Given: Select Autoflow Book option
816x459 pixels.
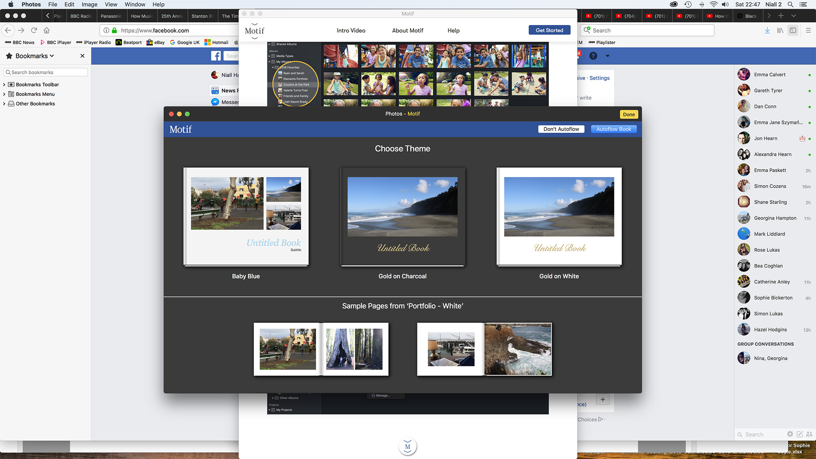Looking at the screenshot, I should click(x=613, y=129).
